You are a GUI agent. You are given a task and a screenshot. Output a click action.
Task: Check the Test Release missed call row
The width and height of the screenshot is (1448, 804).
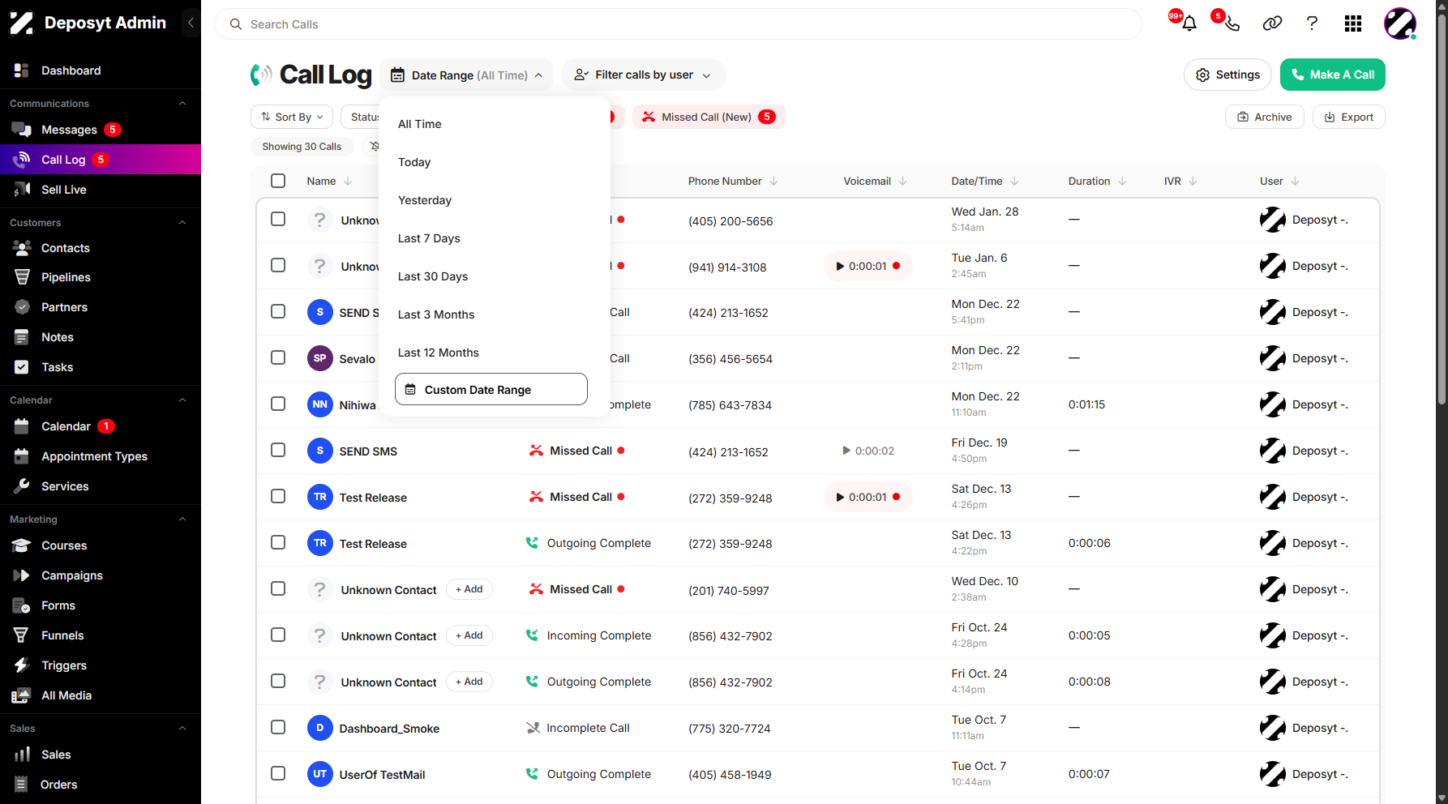coord(278,496)
